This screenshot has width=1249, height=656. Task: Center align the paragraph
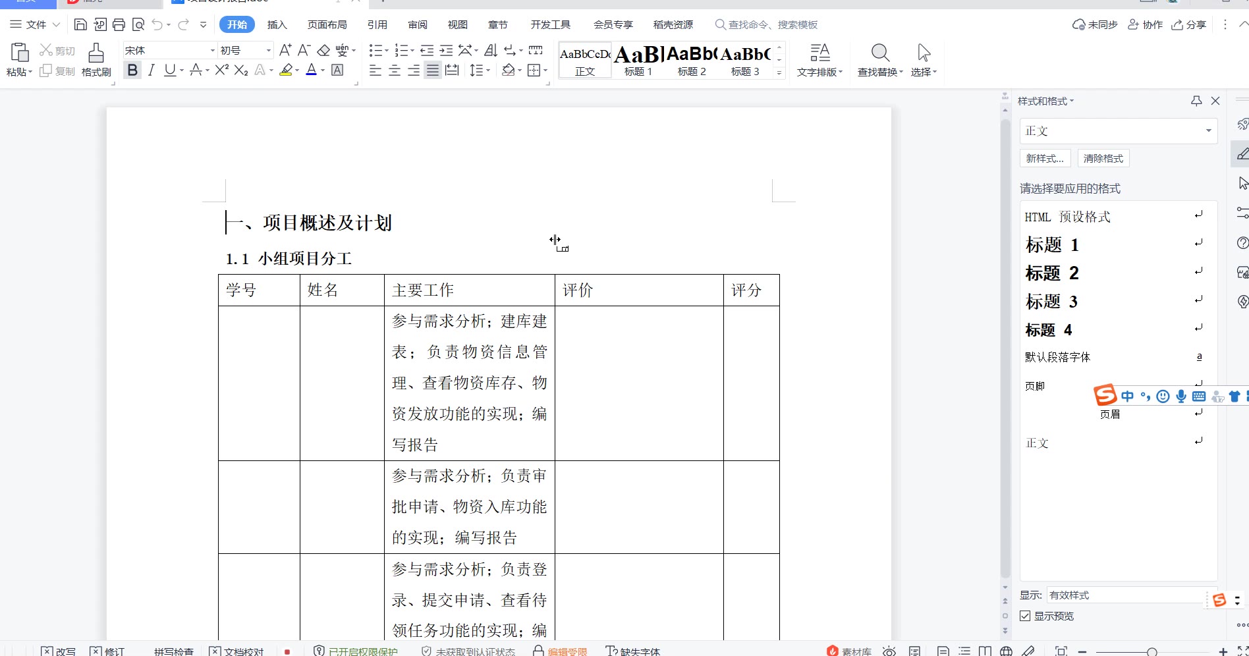pos(395,70)
